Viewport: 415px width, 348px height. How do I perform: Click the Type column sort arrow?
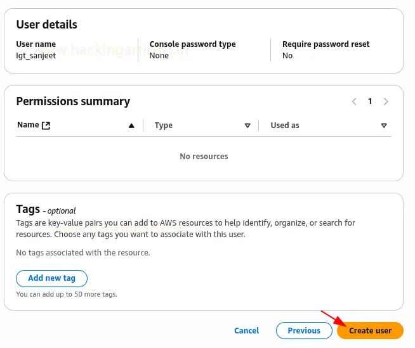[247, 126]
